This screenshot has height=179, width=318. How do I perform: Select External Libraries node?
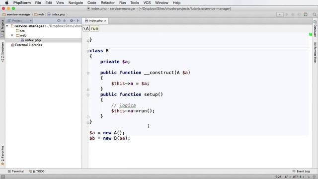click(26, 45)
